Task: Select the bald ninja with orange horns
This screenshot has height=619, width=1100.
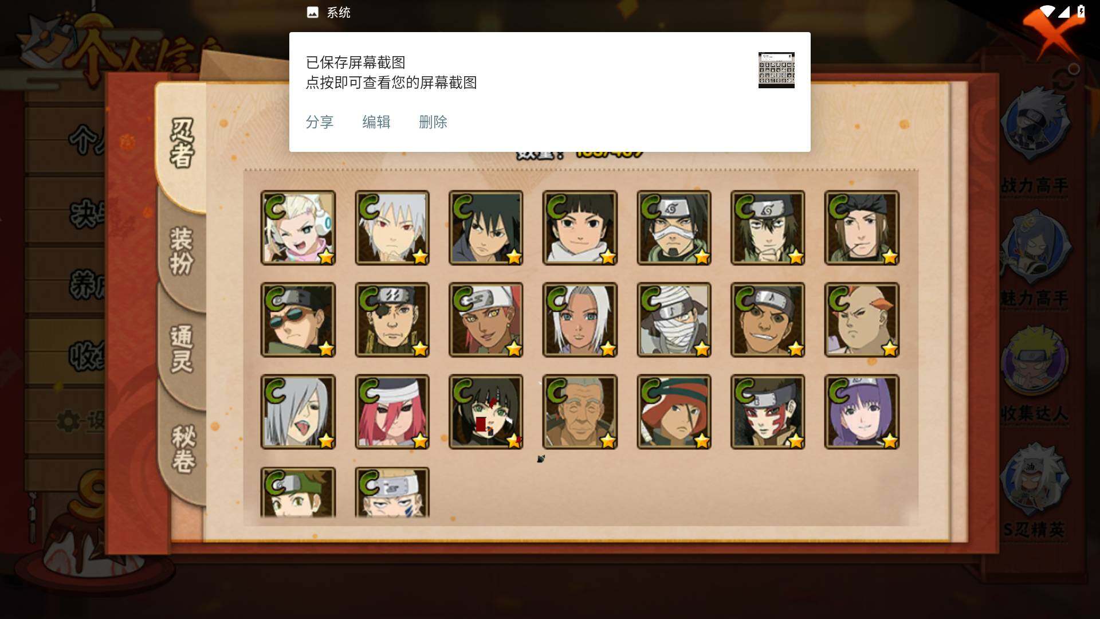Action: [862, 320]
